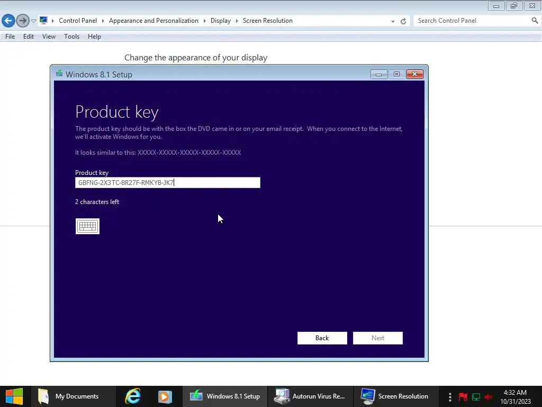Click the Next button in Setup

[x=378, y=338]
